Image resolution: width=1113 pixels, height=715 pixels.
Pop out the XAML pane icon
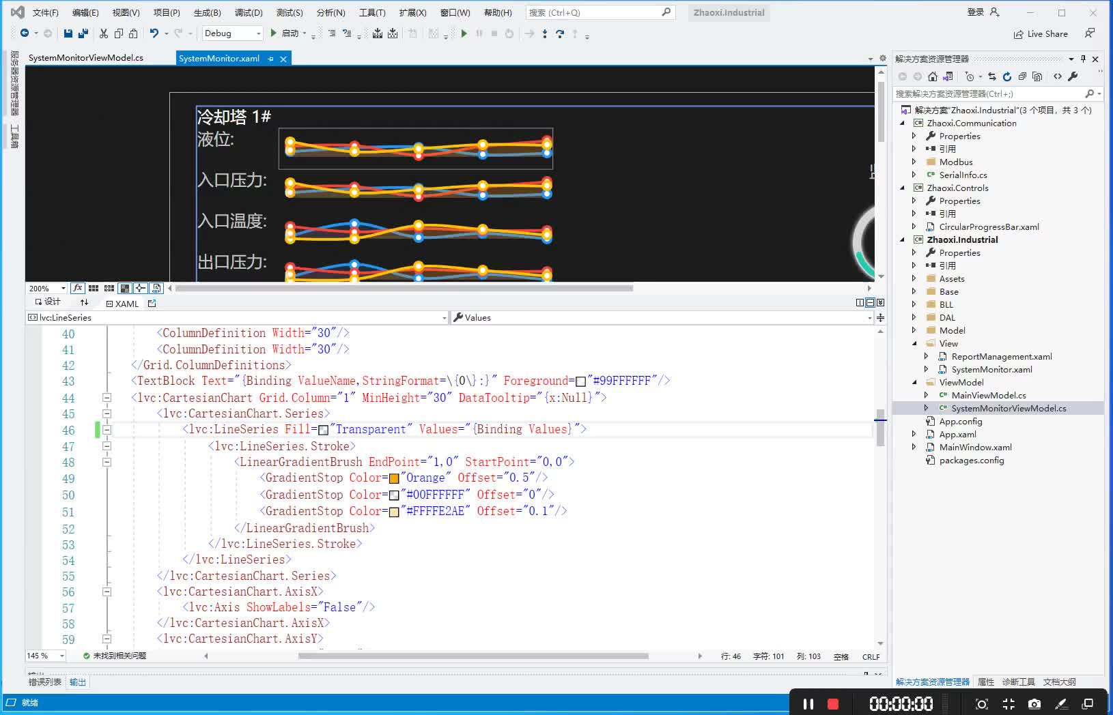tap(152, 303)
